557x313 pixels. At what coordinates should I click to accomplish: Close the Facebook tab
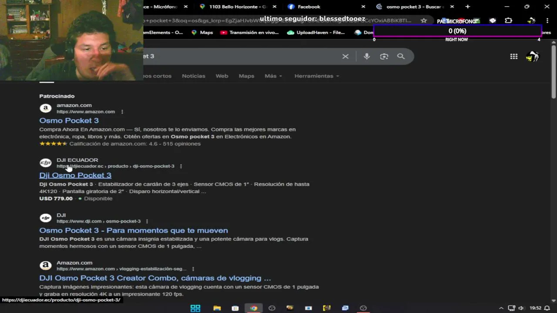tap(364, 7)
